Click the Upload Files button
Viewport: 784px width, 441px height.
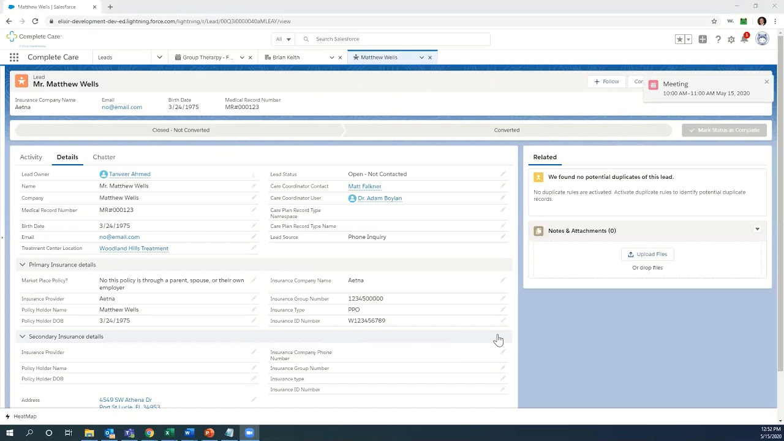coord(647,254)
